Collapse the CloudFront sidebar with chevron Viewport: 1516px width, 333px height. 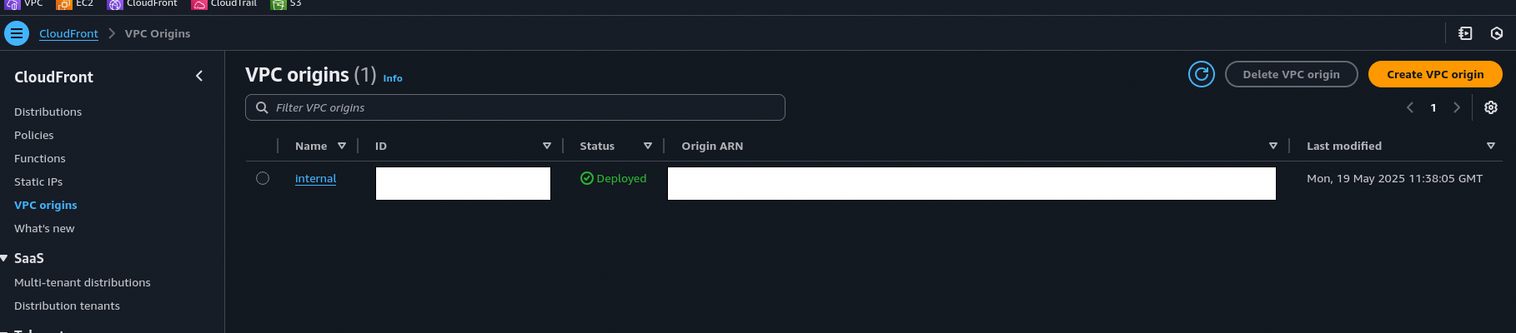tap(199, 76)
